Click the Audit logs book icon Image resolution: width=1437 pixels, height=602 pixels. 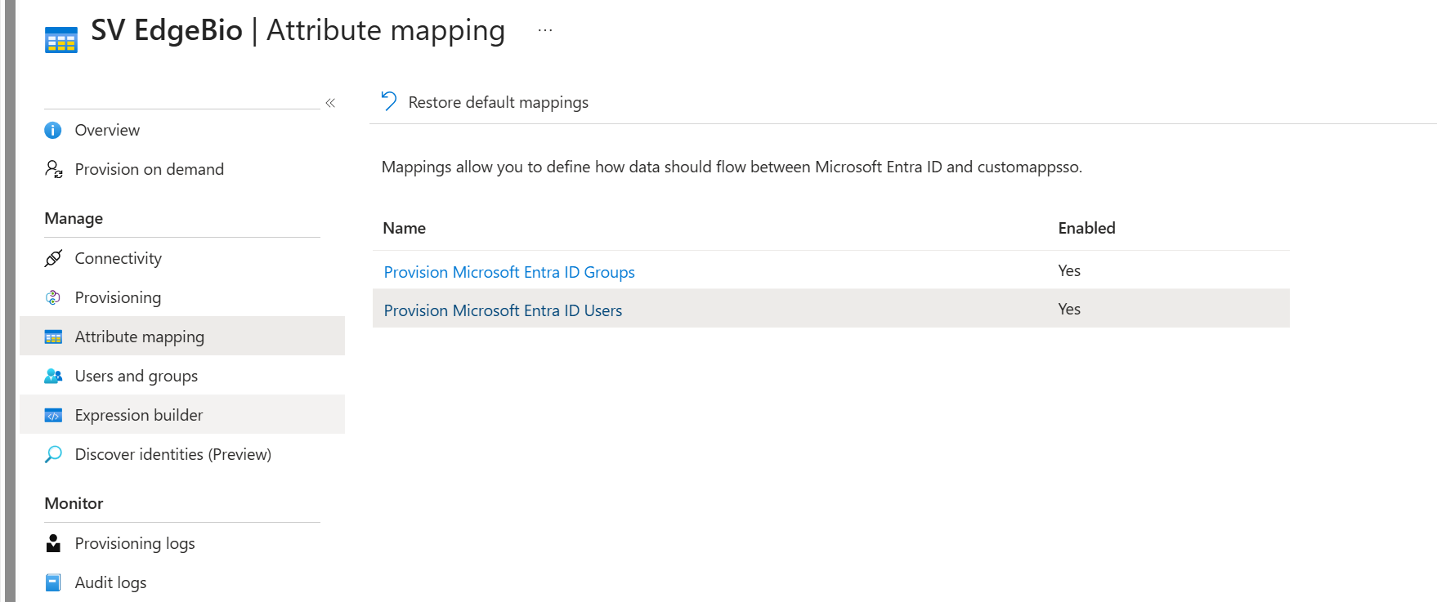(x=53, y=582)
